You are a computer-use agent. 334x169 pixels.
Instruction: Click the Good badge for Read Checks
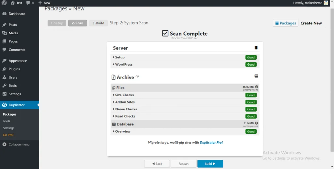click(251, 116)
